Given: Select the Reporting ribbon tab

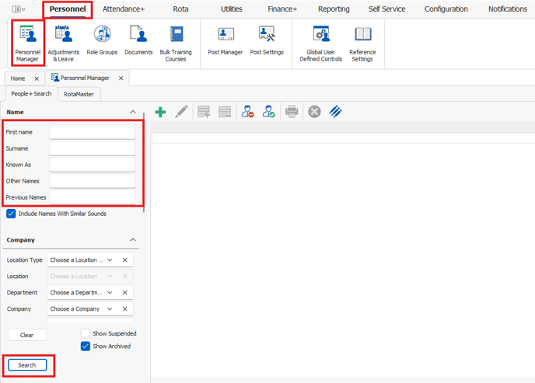Looking at the screenshot, I should [x=334, y=9].
